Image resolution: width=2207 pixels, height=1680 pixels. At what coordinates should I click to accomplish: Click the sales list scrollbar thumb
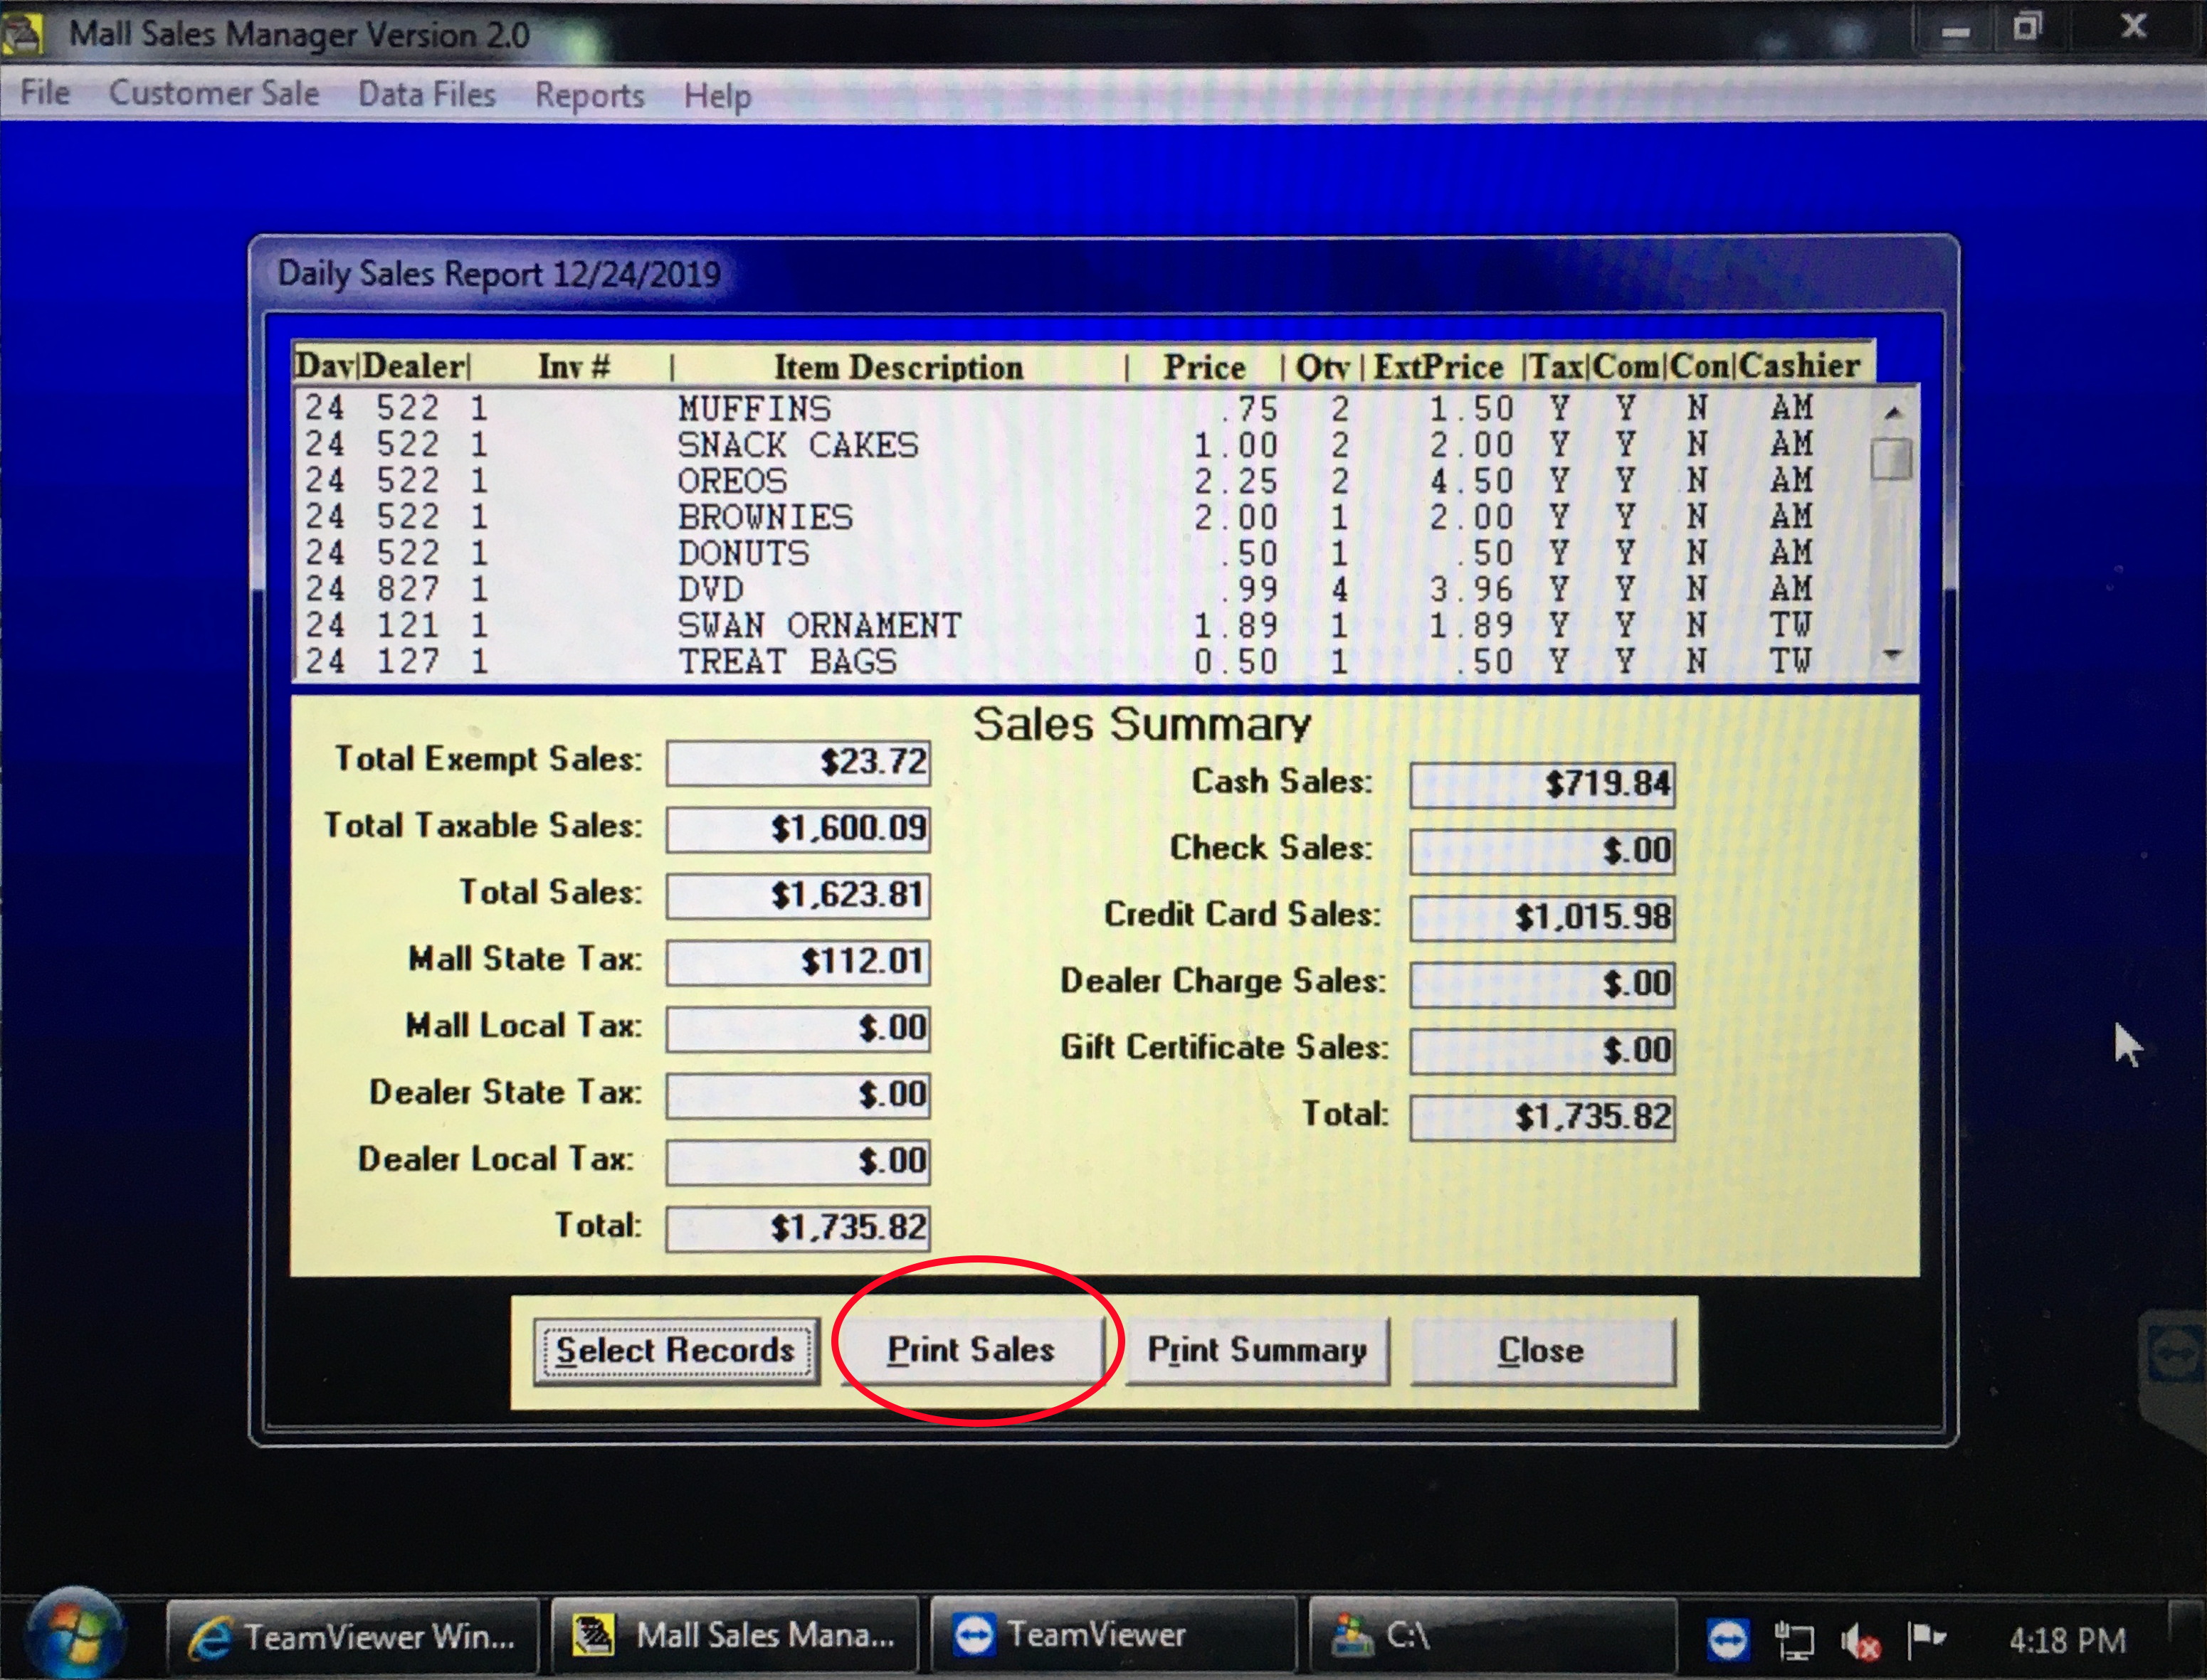(x=1891, y=459)
